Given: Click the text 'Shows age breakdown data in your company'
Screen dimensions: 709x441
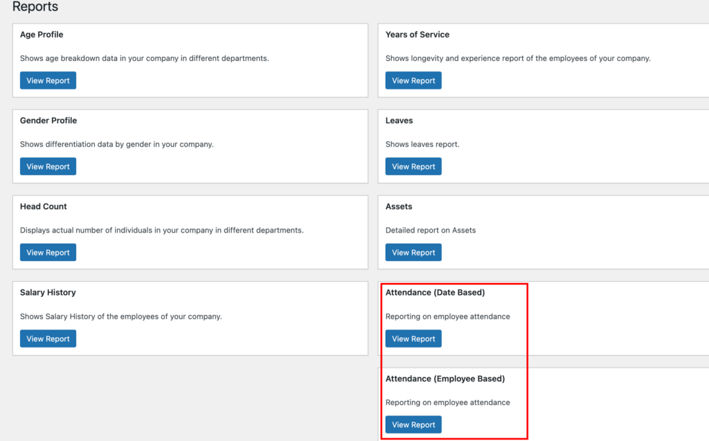Looking at the screenshot, I should coord(144,58).
